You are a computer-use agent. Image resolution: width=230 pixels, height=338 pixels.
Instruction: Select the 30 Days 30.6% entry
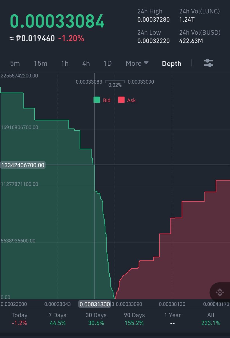(96, 319)
